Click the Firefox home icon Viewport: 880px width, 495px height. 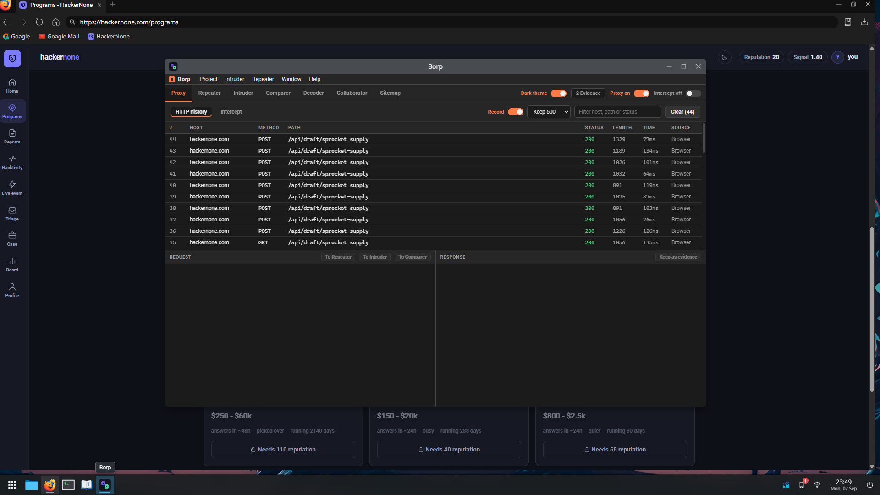click(56, 22)
